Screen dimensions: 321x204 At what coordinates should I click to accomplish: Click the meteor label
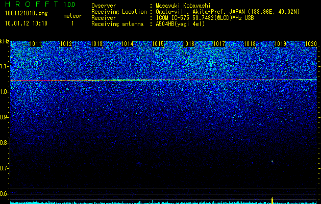tap(72, 16)
